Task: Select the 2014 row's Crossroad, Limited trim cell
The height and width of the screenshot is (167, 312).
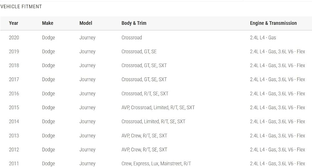Action: coord(153,121)
